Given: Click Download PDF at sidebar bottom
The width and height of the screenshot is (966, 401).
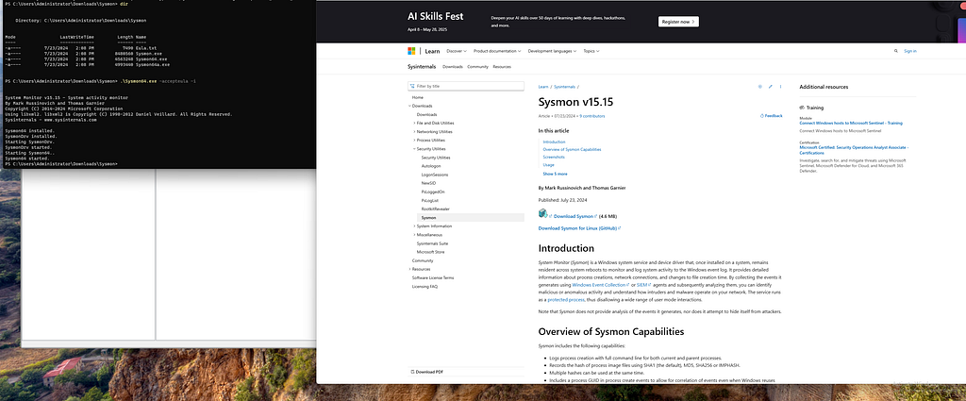Looking at the screenshot, I should [x=426, y=372].
